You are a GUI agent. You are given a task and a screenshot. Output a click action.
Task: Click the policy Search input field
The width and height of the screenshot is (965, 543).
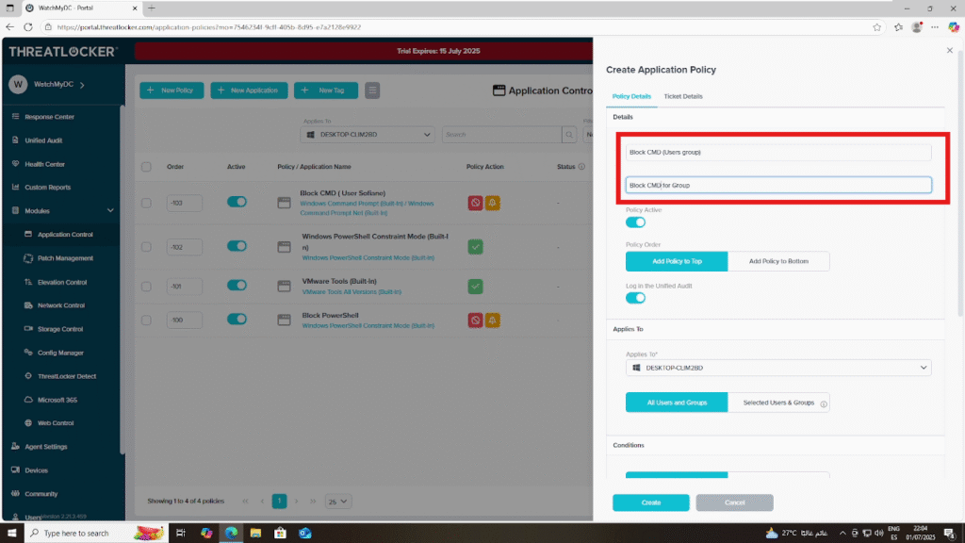tap(501, 134)
